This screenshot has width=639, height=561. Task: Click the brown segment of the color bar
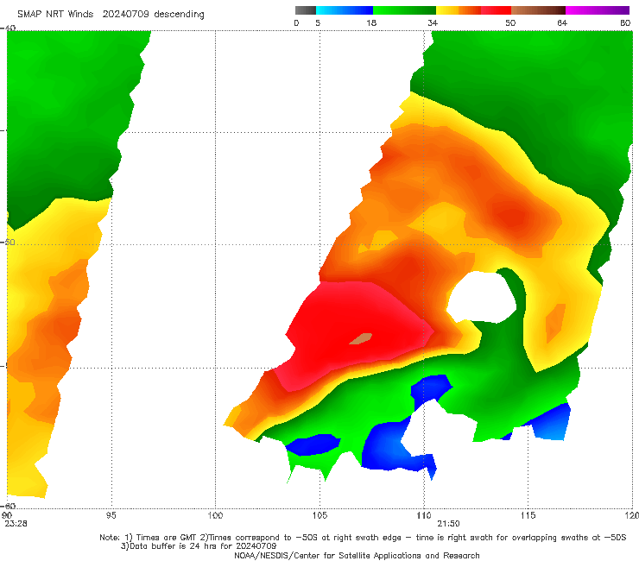[x=538, y=10]
